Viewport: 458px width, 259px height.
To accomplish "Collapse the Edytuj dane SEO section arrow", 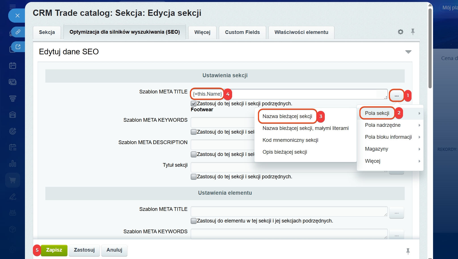I will 408,52.
